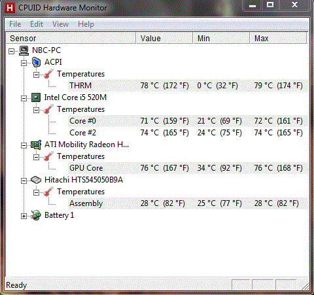Click the window resize grip in status bar

tap(305, 286)
